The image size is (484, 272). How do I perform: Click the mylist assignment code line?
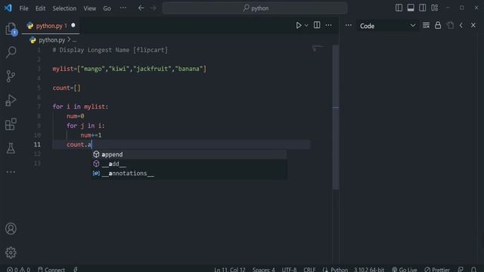click(x=129, y=69)
